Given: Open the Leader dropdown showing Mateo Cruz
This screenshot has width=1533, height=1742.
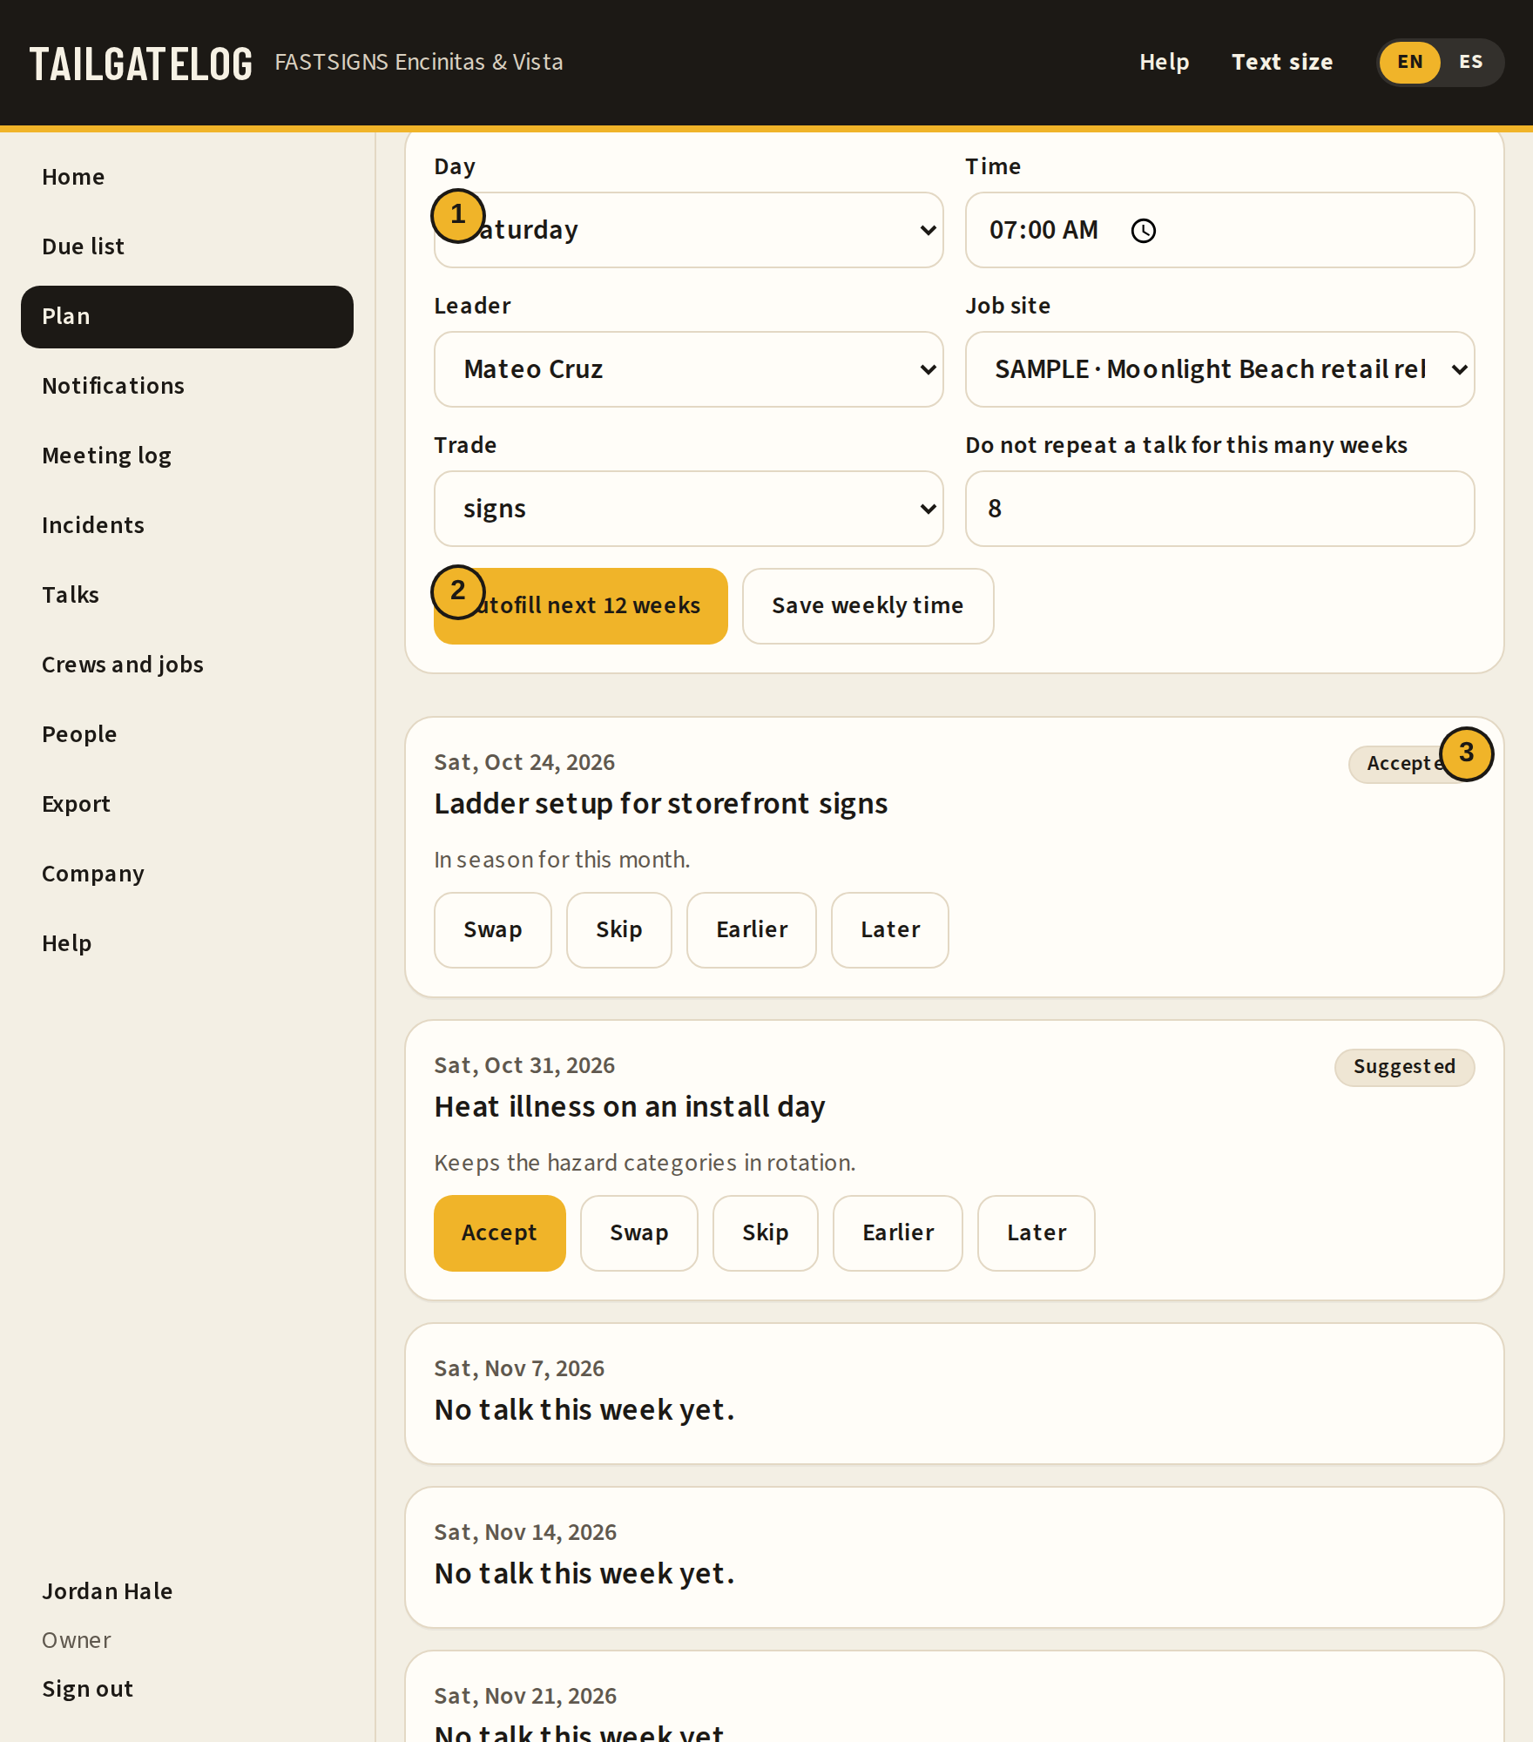Looking at the screenshot, I should (688, 369).
